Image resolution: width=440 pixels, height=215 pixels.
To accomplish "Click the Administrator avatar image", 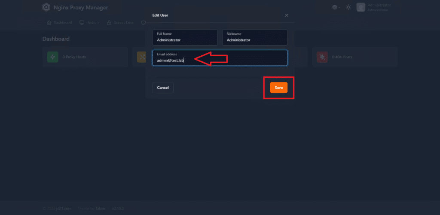I will click(361, 7).
